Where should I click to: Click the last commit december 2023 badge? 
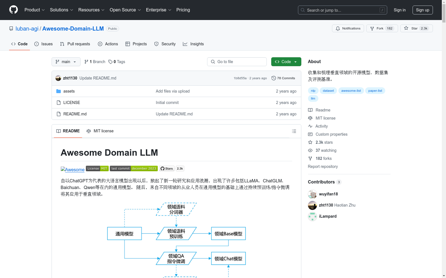coord(134,168)
